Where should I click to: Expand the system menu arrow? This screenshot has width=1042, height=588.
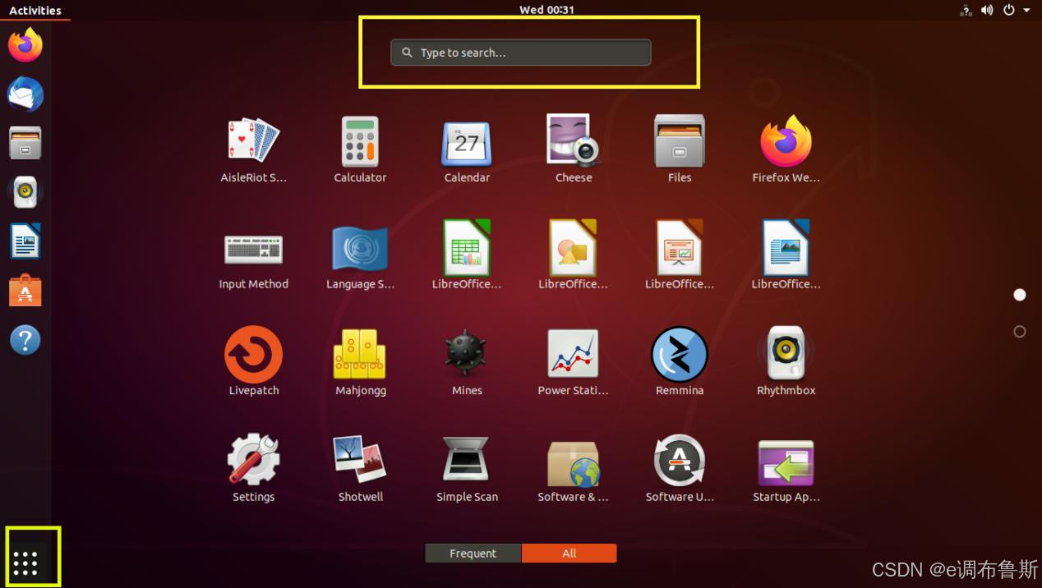1026,11
